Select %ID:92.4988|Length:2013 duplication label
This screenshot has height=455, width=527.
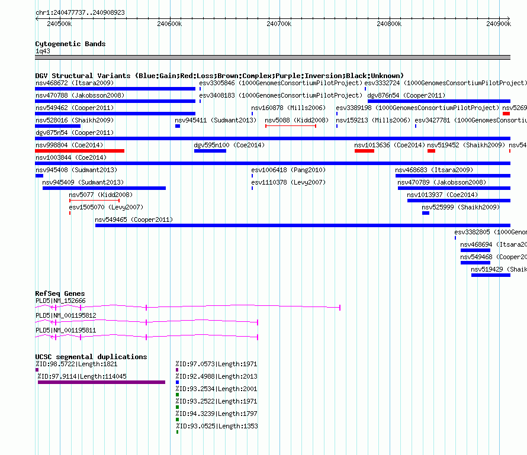pyautogui.click(x=216, y=376)
